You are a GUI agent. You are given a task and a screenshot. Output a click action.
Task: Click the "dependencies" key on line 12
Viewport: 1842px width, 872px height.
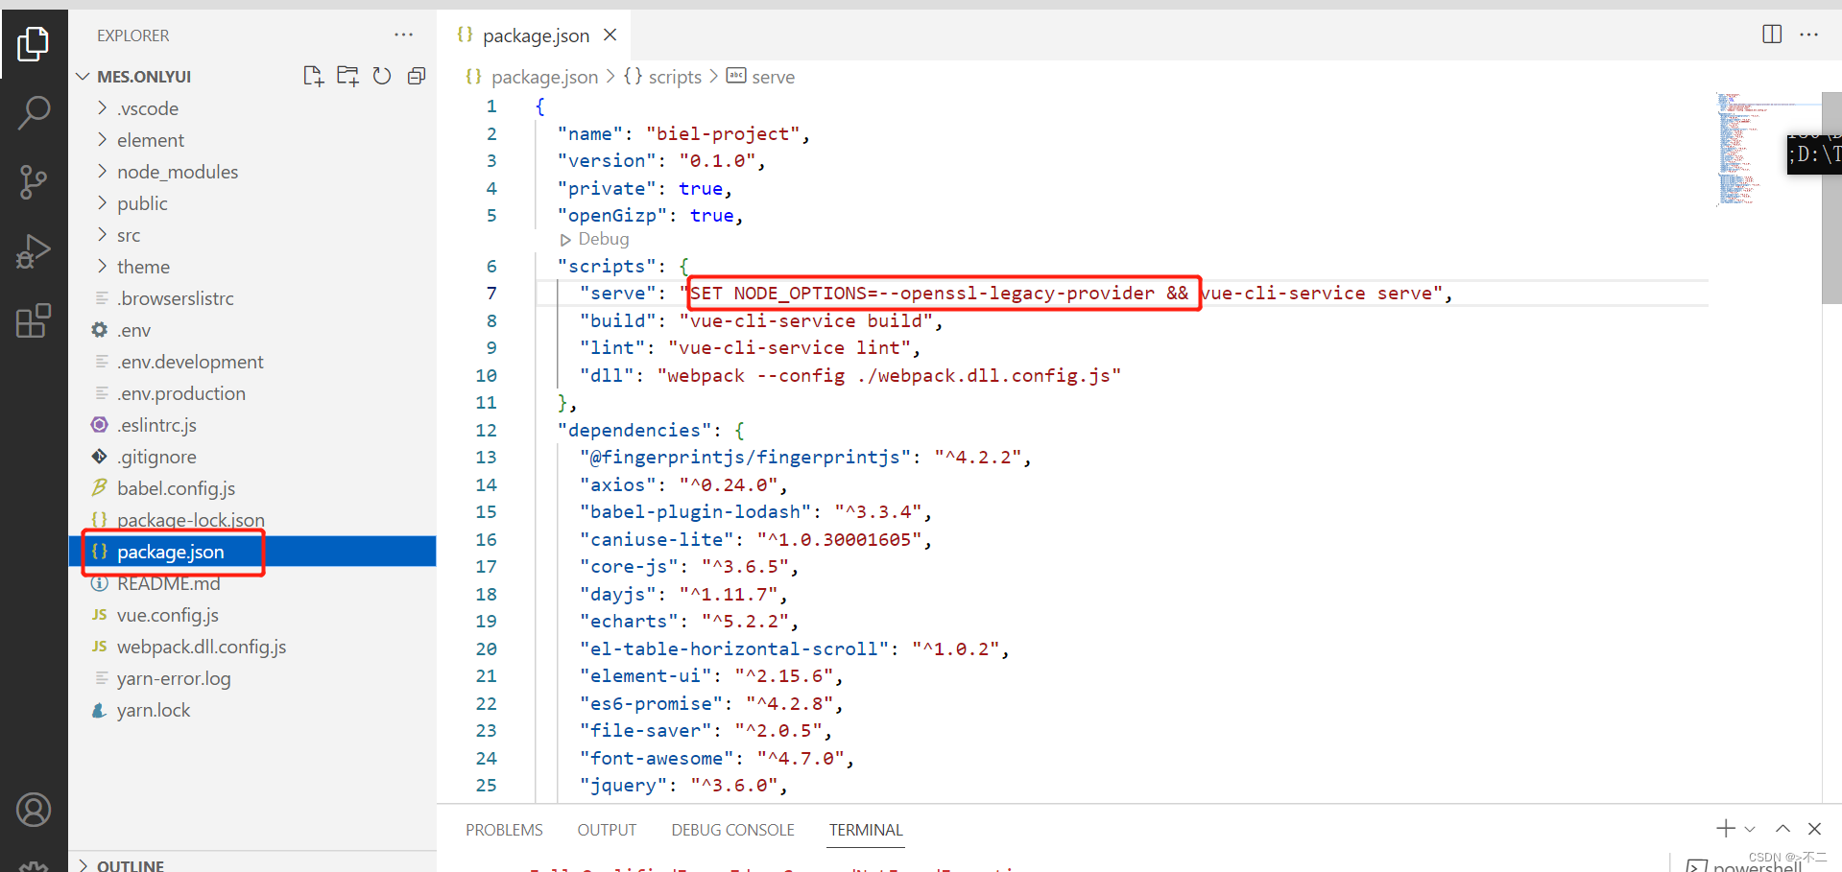click(x=634, y=431)
